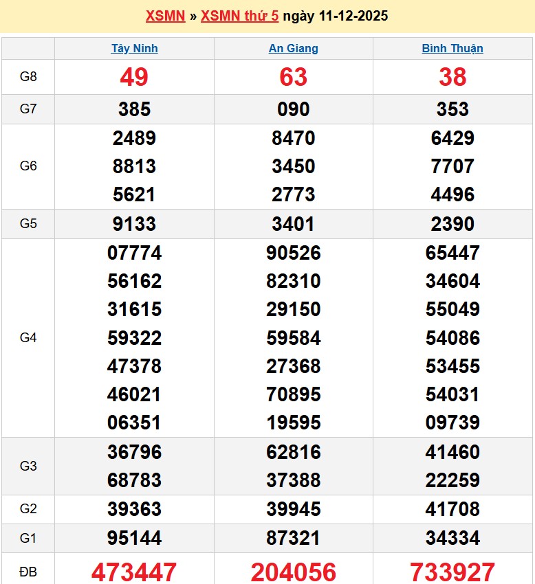Click Tây Ninh G3 number 36796
Screen dimensions: 535x584
point(134,452)
